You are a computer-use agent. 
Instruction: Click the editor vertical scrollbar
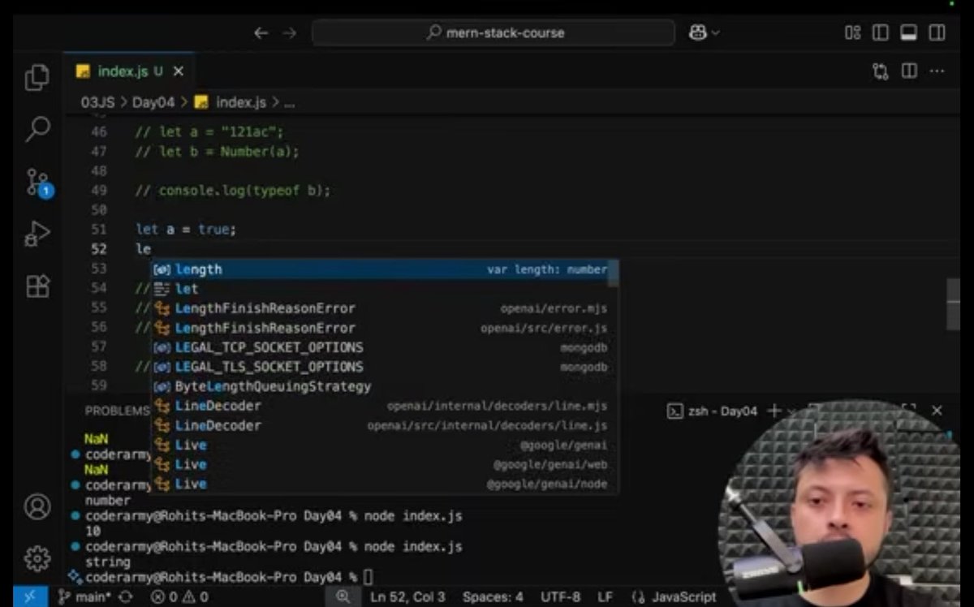click(x=954, y=303)
